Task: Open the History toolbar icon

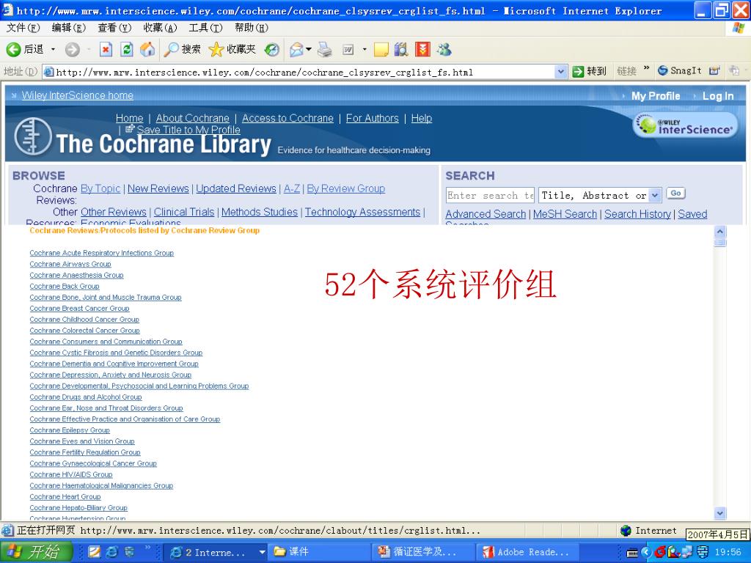Action: tap(272, 49)
